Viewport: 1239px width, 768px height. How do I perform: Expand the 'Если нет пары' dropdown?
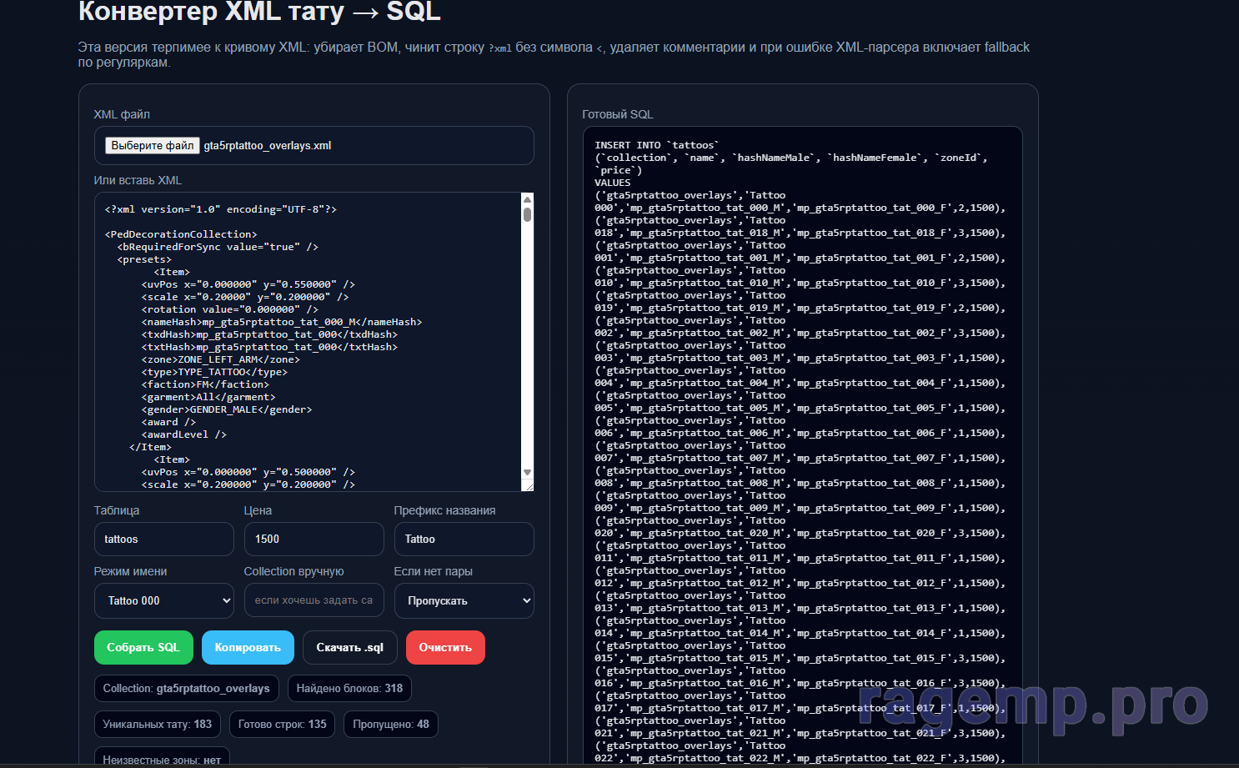[x=464, y=601]
